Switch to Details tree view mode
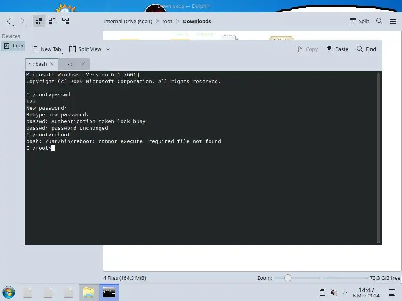 pyautogui.click(x=66, y=21)
